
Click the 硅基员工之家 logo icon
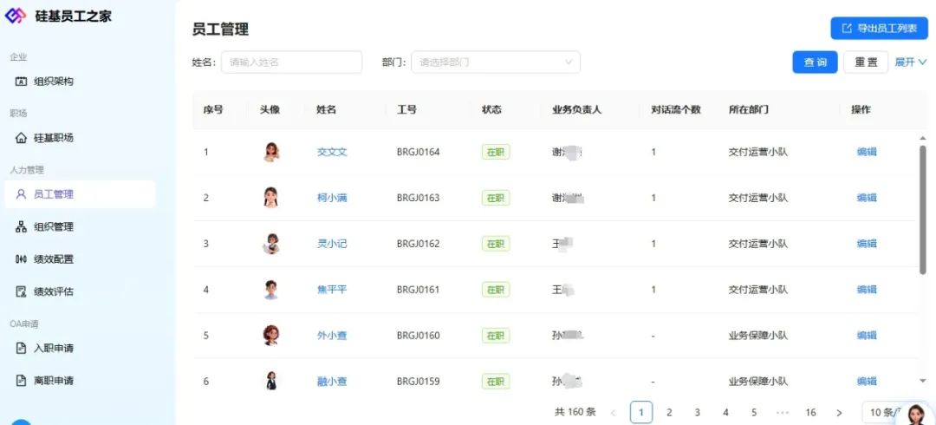point(16,16)
